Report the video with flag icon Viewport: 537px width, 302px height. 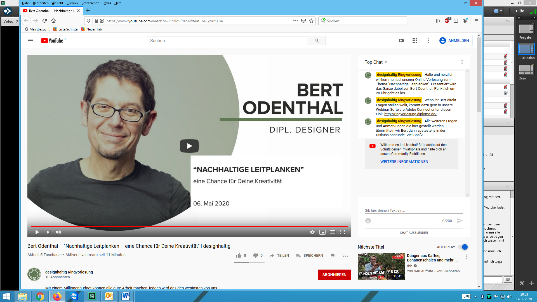pos(333,256)
